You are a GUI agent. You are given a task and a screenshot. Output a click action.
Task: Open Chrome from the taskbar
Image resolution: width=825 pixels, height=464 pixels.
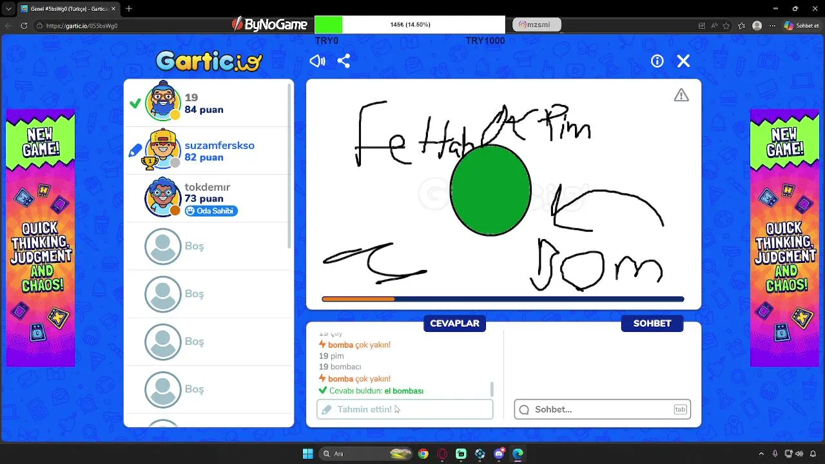point(423,454)
